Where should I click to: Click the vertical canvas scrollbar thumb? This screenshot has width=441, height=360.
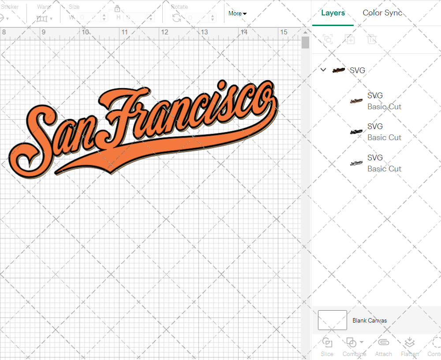[305, 43]
